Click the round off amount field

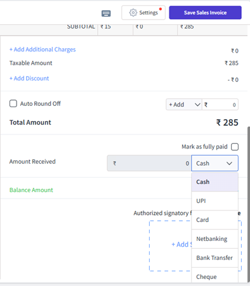coord(220,105)
